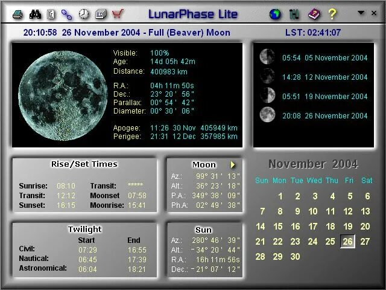Viewport: 386px width, 290px height.
Task: Click the Distance value 400983 km
Action: [x=169, y=72]
